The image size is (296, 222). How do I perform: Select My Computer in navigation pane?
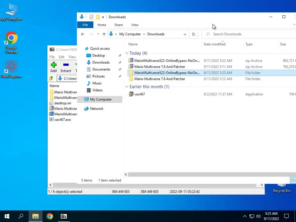point(100,99)
